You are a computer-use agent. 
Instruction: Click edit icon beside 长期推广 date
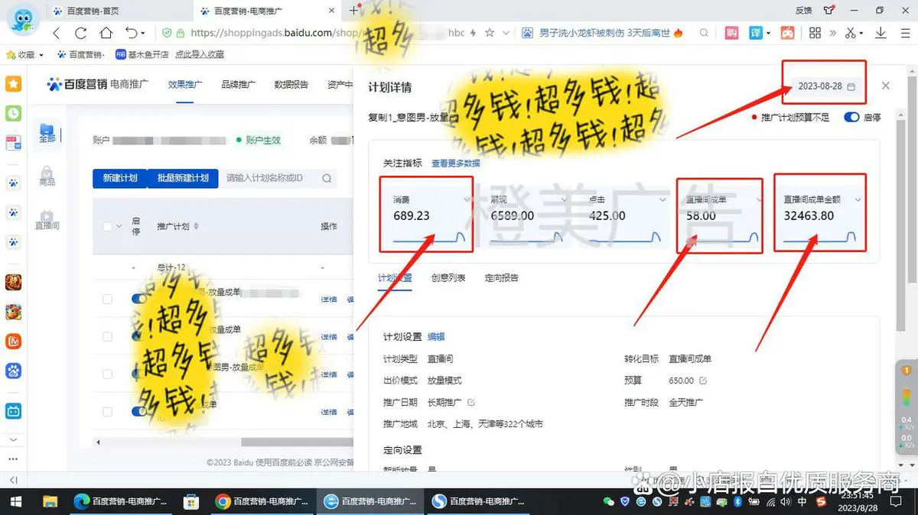click(471, 402)
